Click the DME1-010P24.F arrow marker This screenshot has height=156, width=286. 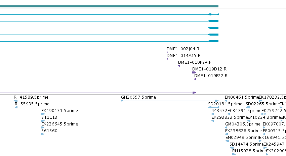tap(179, 66)
